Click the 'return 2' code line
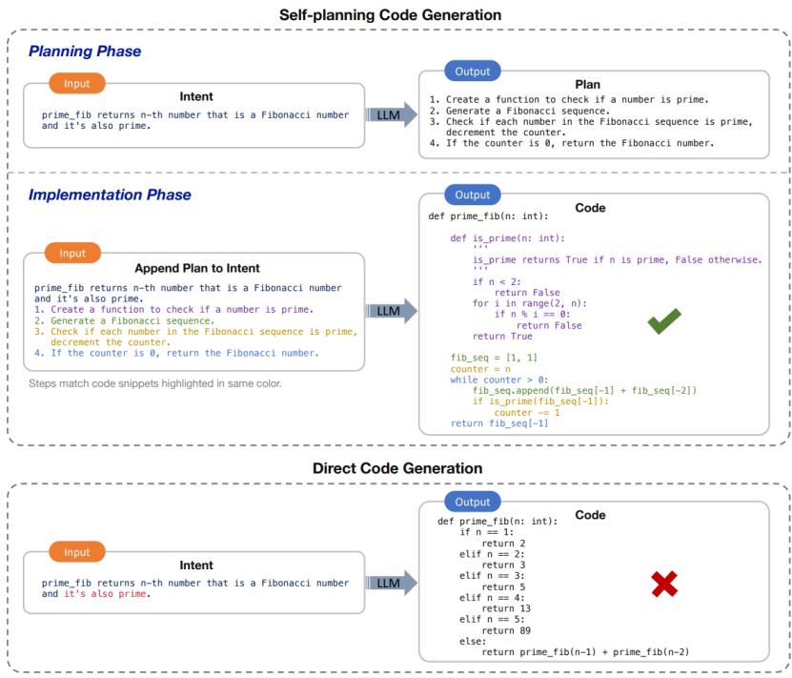 tap(503, 544)
